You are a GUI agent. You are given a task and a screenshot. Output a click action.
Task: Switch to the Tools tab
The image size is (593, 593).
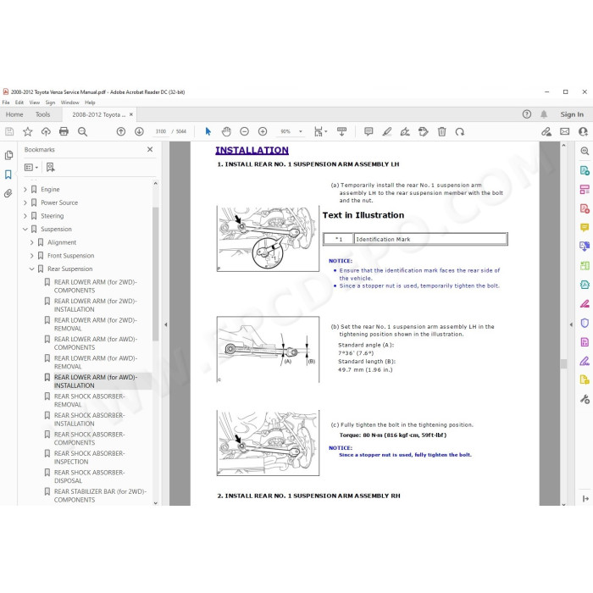(42, 114)
